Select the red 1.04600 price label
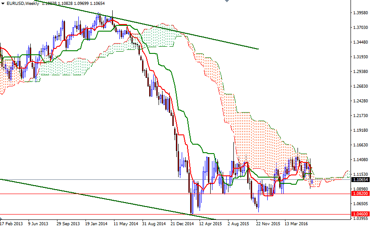The width and height of the screenshot is (371, 227). point(360,215)
